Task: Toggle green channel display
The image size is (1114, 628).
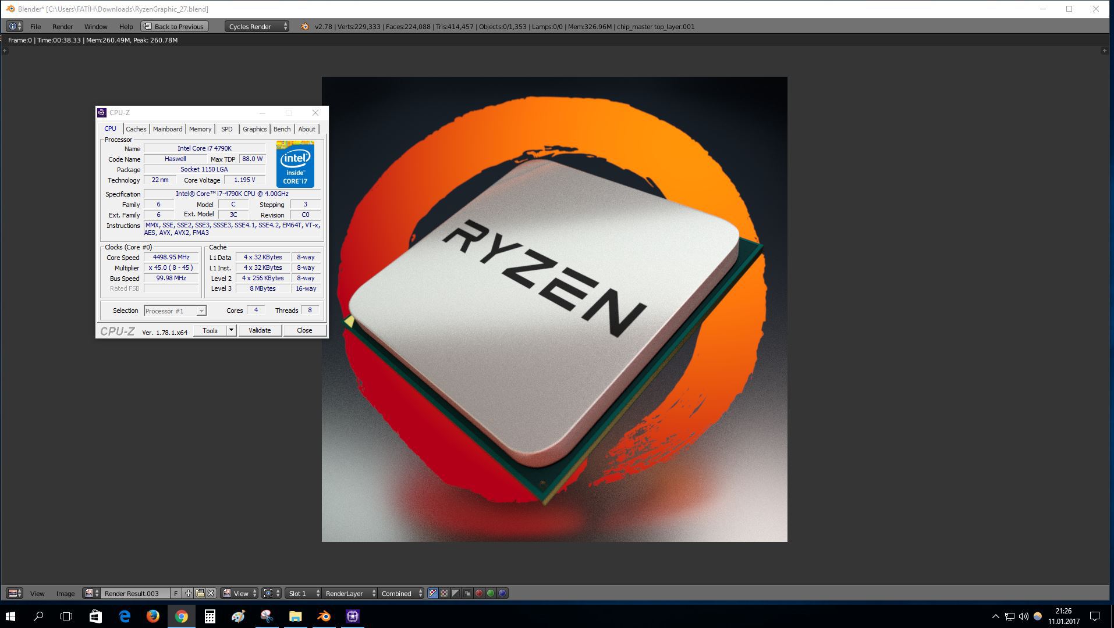Action: point(491,593)
